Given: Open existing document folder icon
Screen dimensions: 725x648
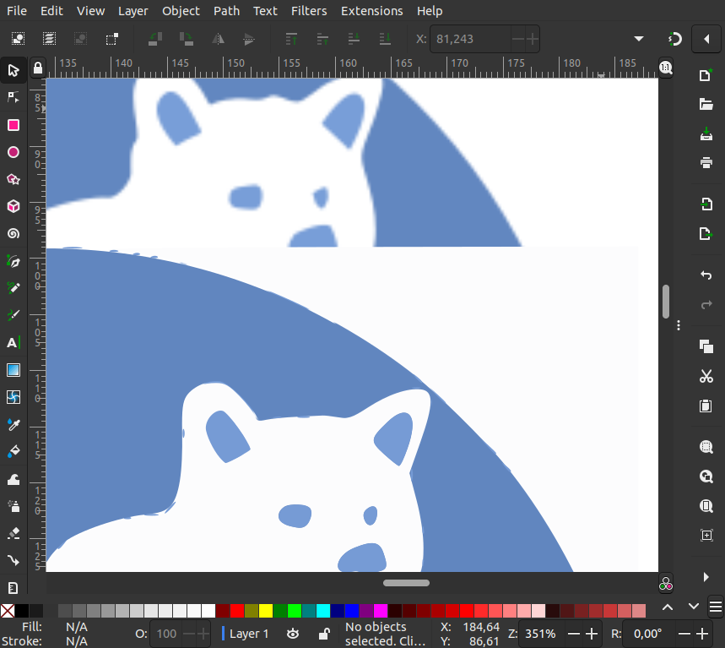Looking at the screenshot, I should click(706, 105).
